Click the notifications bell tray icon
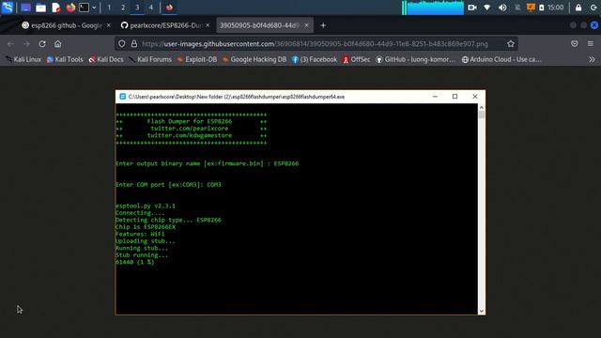601x338 pixels. click(x=517, y=8)
